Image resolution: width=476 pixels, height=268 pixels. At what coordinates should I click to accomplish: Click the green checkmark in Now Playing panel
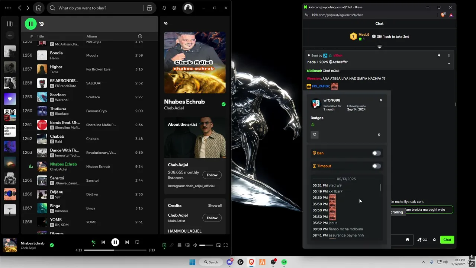tap(223, 104)
